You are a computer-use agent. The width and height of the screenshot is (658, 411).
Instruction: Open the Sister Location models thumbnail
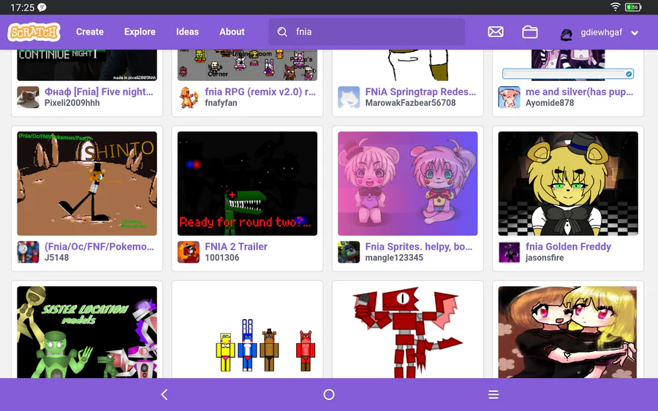87,332
